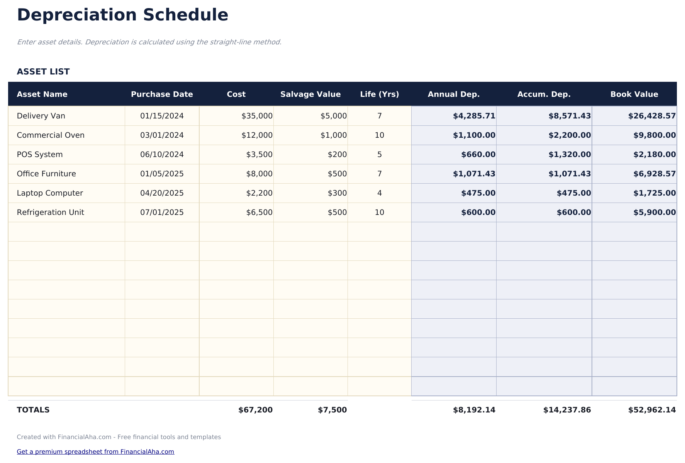Click the Laptop Computer life years cell

coord(380,193)
